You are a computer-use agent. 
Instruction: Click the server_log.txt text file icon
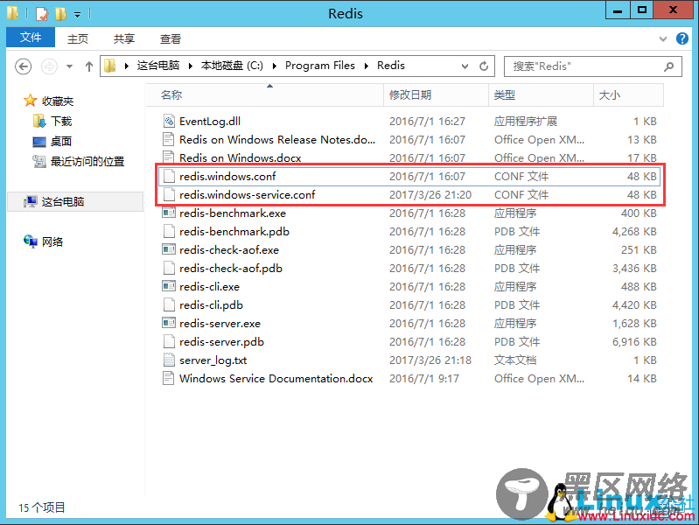(x=169, y=360)
